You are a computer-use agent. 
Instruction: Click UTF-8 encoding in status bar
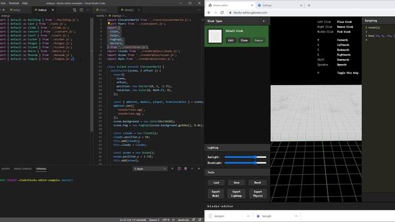tap(166, 220)
